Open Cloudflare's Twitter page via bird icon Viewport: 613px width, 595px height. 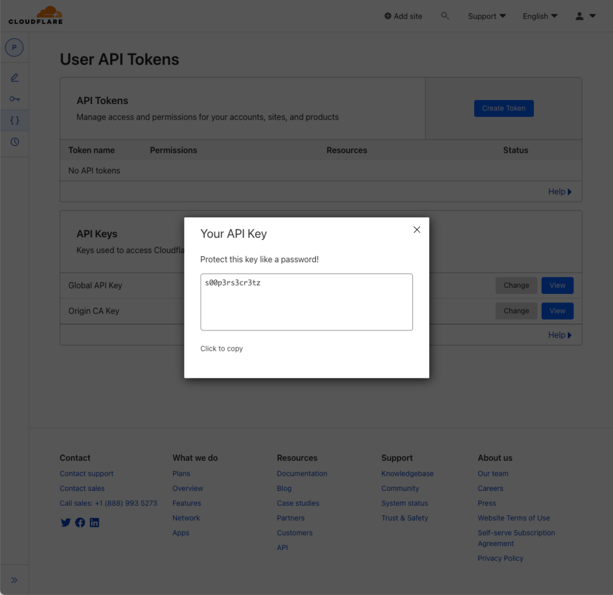pyautogui.click(x=65, y=522)
